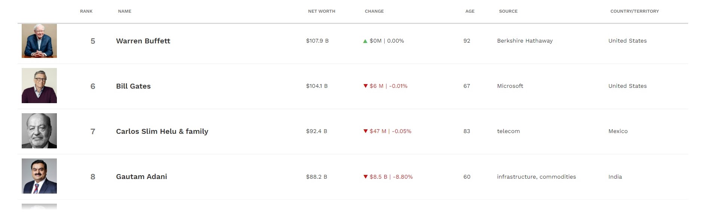Click the green up arrow beside Buffett's change
The image size is (705, 219).
click(x=365, y=41)
